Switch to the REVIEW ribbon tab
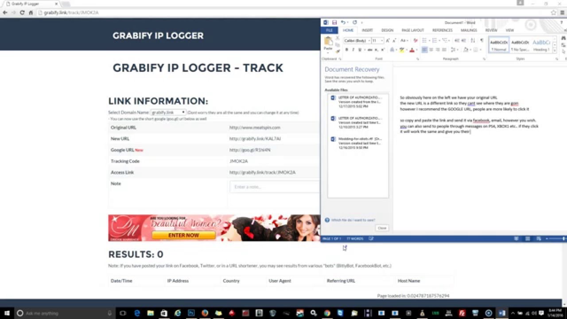This screenshot has height=319, width=567. point(491,30)
